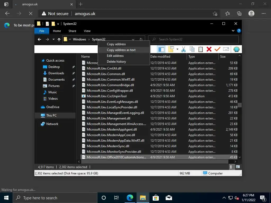The image size is (271, 203).
Task: Click the email envelope toolbar icon
Action: click(226, 49)
